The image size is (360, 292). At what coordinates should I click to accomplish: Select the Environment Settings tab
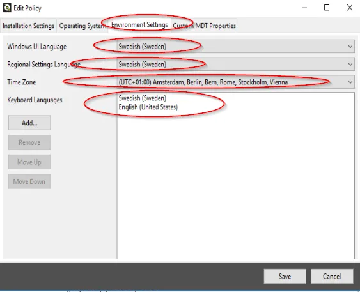pyautogui.click(x=139, y=24)
